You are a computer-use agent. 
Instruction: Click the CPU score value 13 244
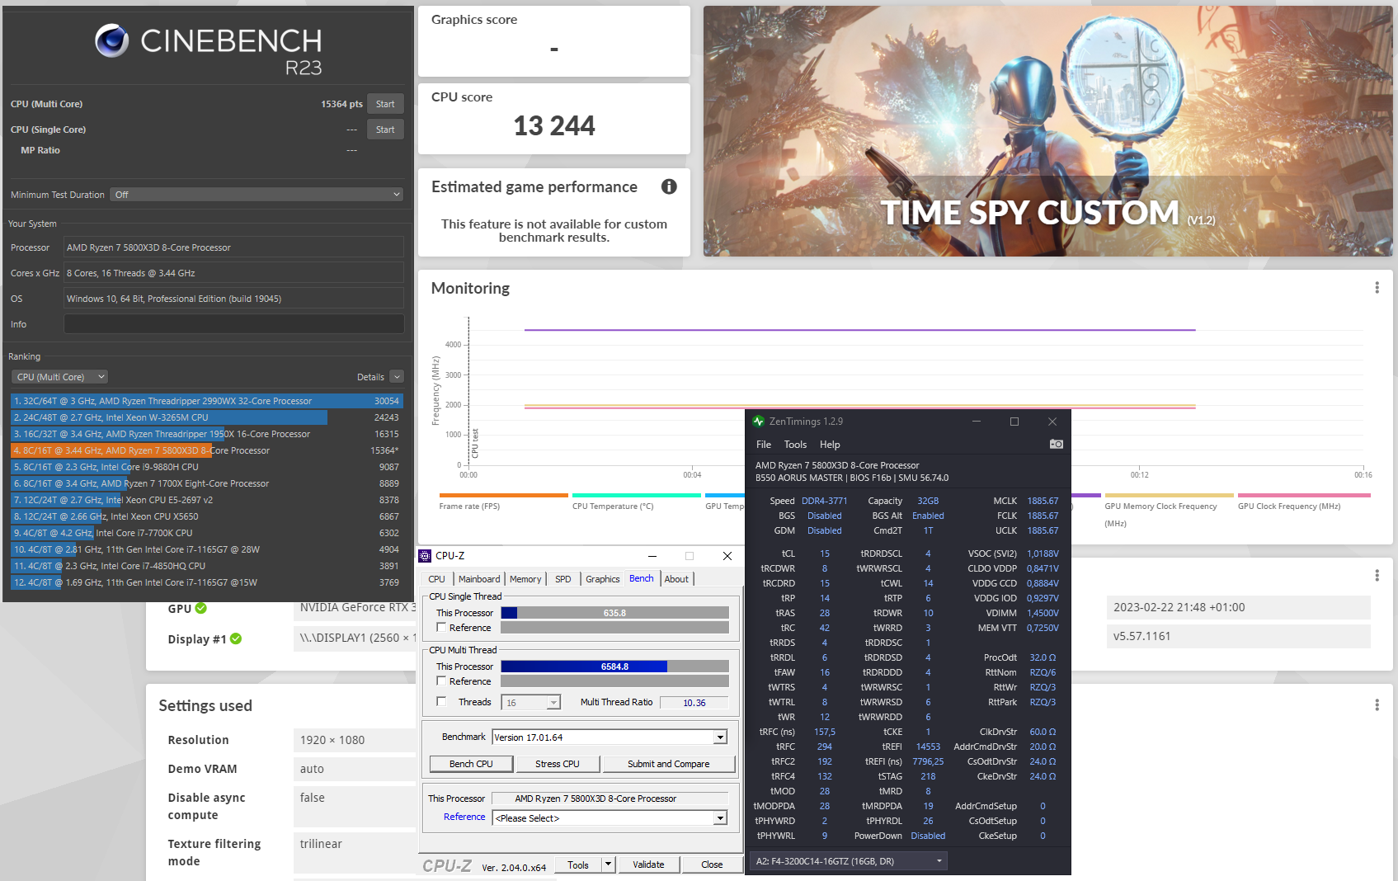pyautogui.click(x=554, y=125)
